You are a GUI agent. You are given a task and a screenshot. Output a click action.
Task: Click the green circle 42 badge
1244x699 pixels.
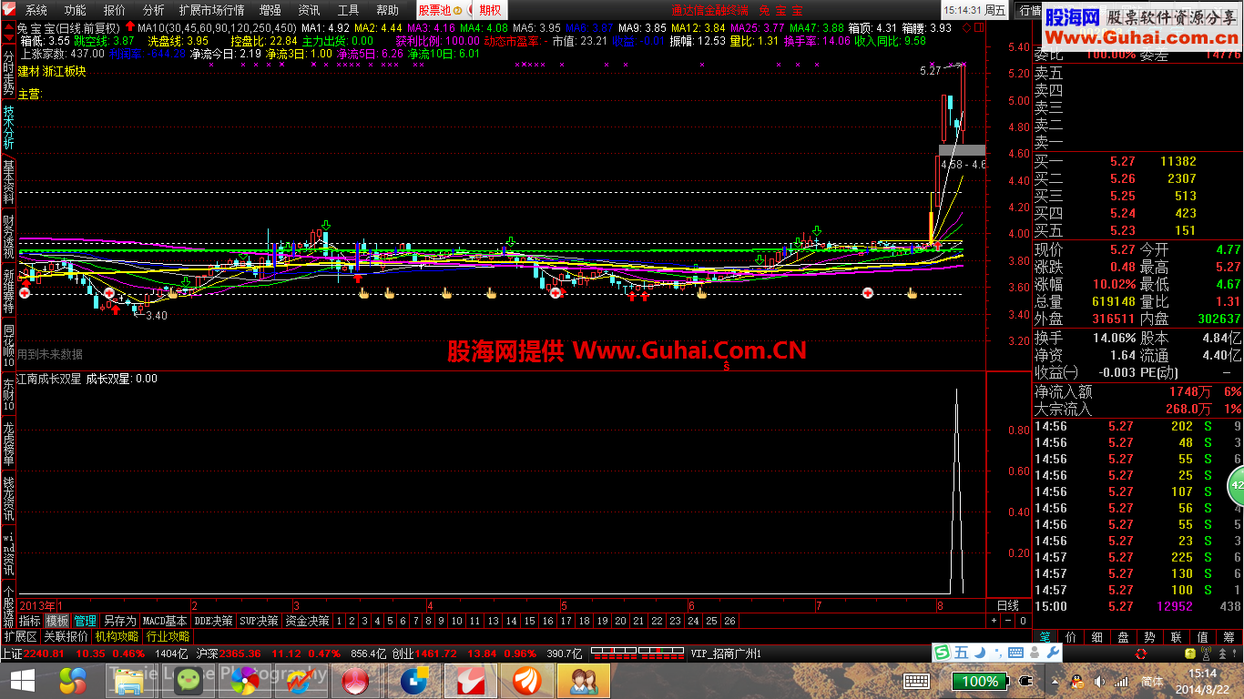1236,485
